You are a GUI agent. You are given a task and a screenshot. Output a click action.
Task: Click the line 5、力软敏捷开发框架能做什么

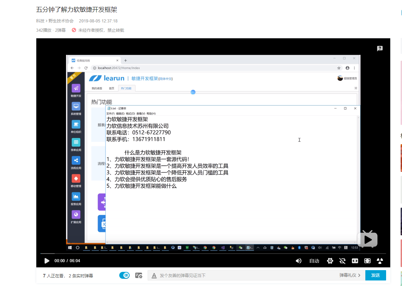point(141,186)
